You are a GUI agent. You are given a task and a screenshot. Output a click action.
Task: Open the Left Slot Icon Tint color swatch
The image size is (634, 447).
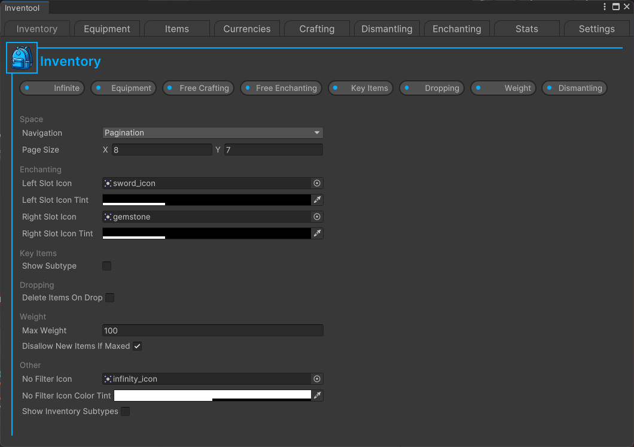[206, 200]
